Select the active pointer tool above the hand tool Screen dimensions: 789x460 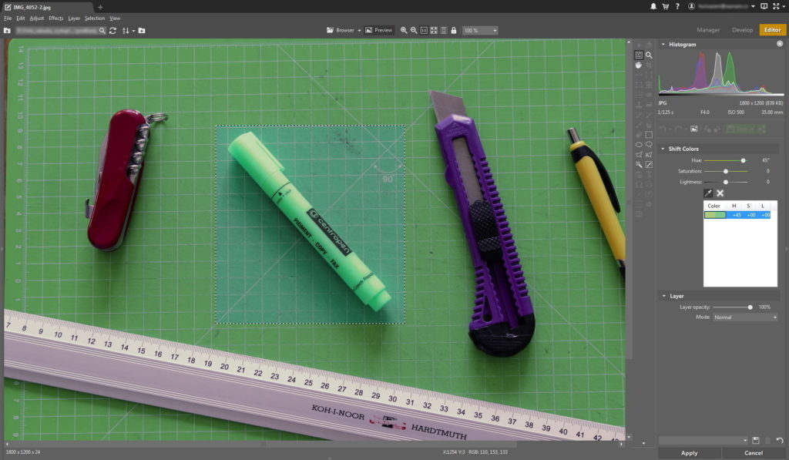click(639, 55)
